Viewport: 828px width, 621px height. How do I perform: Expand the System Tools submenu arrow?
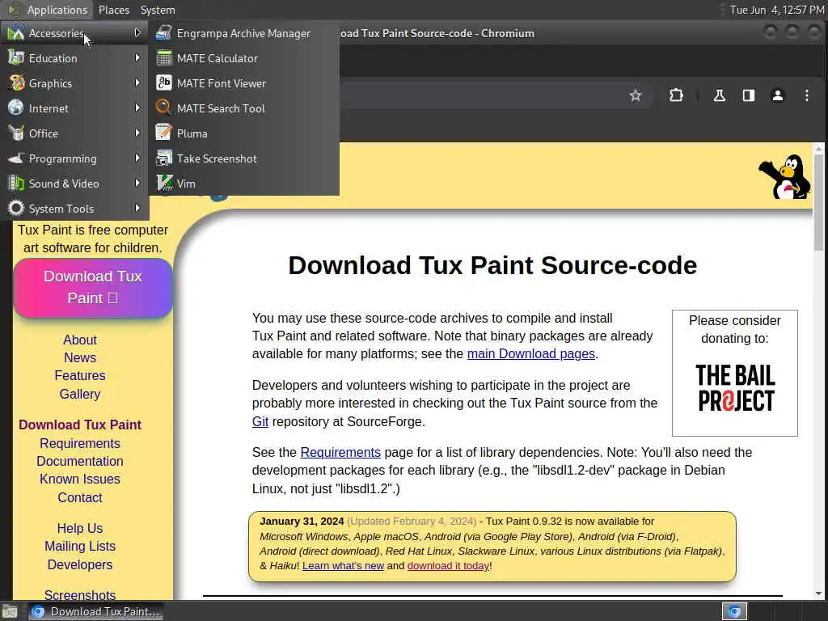[x=137, y=208]
